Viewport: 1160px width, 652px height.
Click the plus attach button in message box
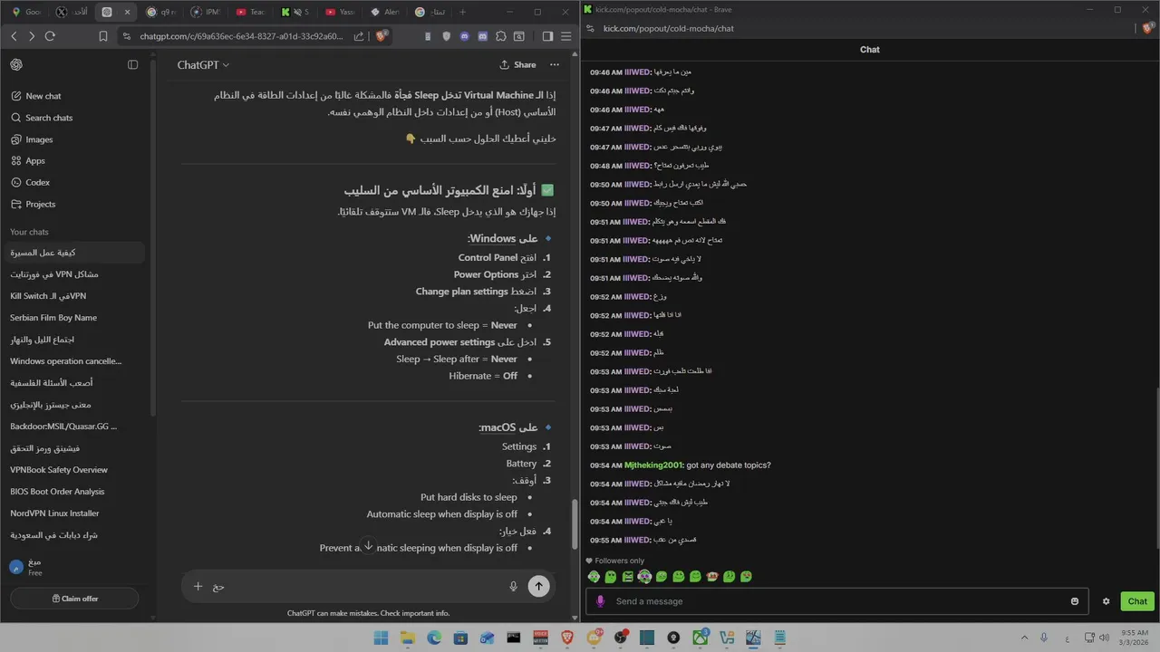tap(198, 586)
